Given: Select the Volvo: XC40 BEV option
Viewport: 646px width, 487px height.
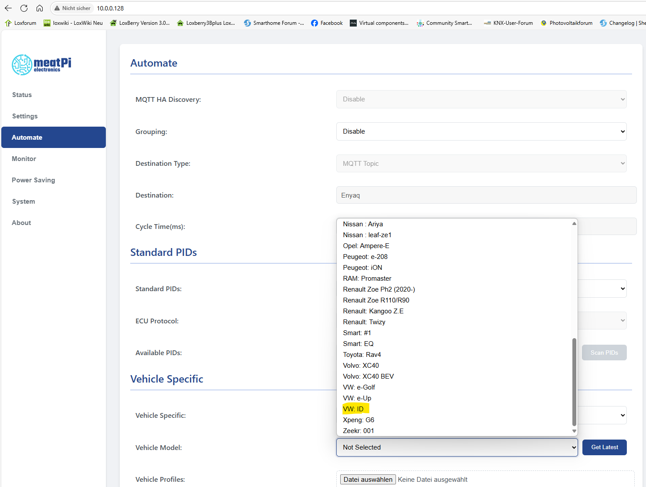Looking at the screenshot, I should click(454, 376).
